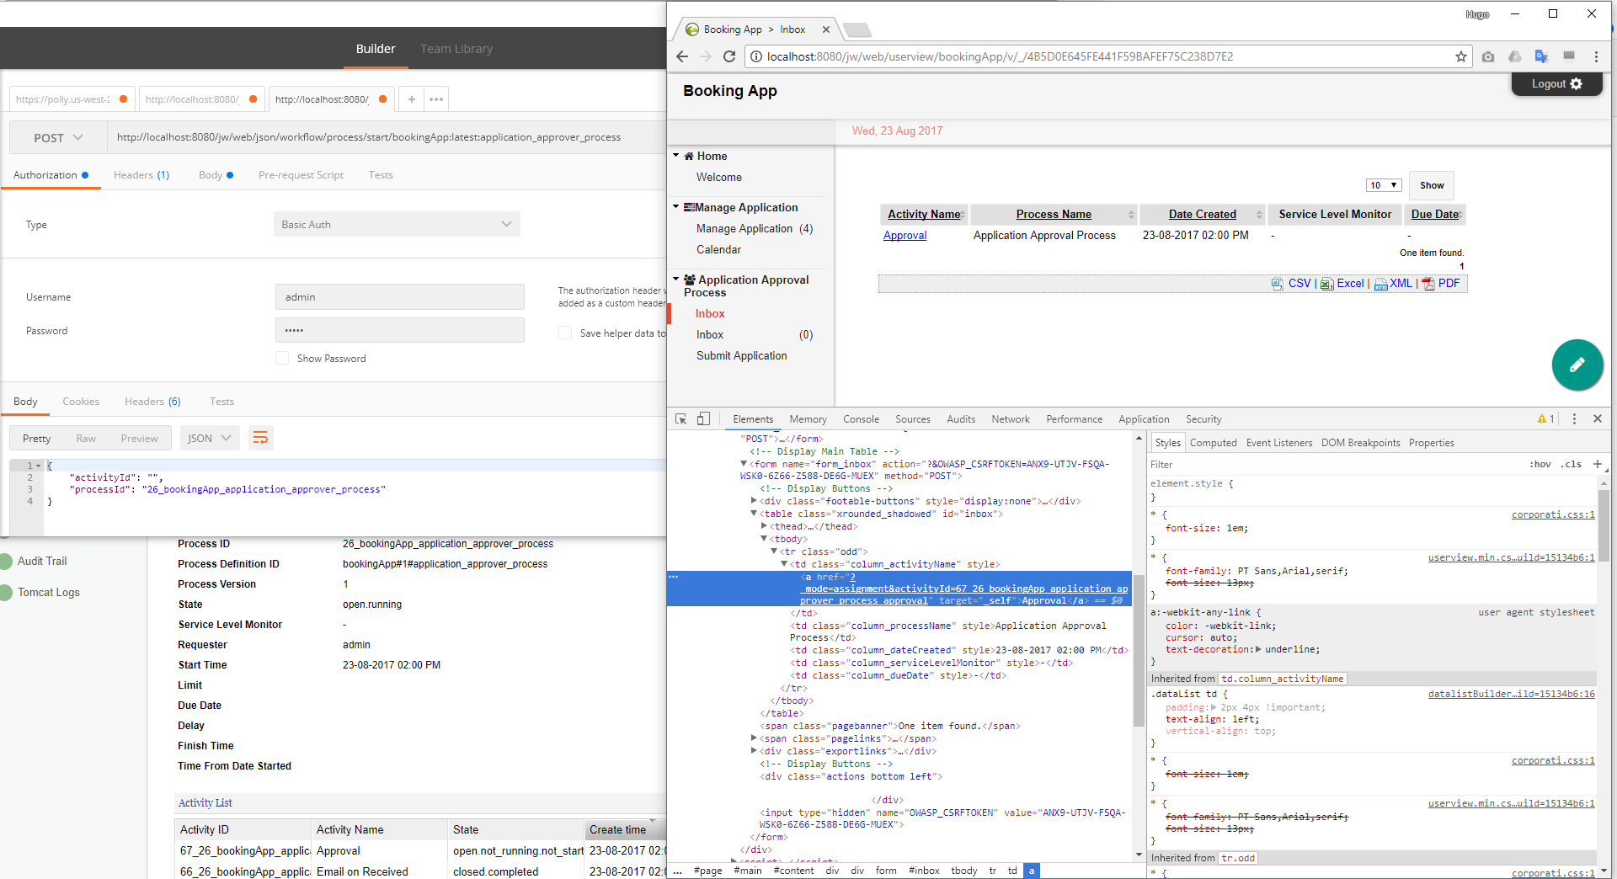Tick the Save helper data checkbox
This screenshot has width=1617, height=879.
[x=565, y=333]
